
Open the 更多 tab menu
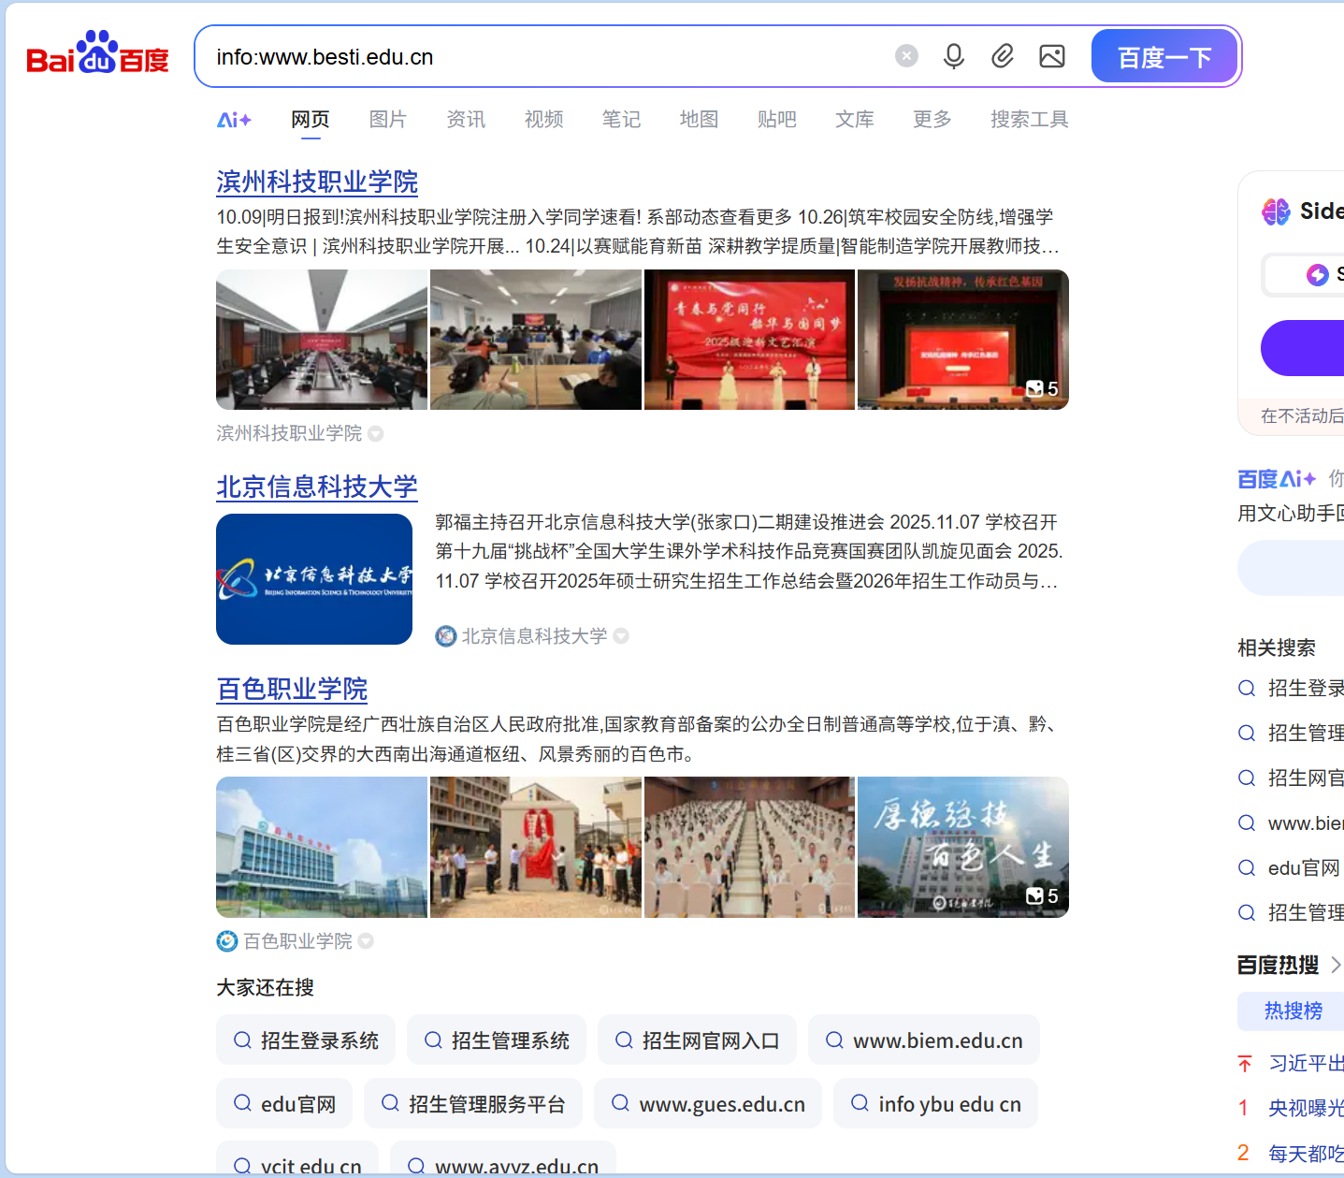(932, 120)
